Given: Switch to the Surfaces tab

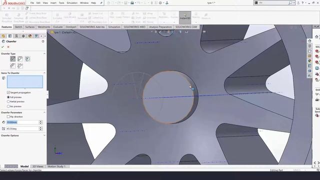Looking at the screenshot, I should pos(30,27).
